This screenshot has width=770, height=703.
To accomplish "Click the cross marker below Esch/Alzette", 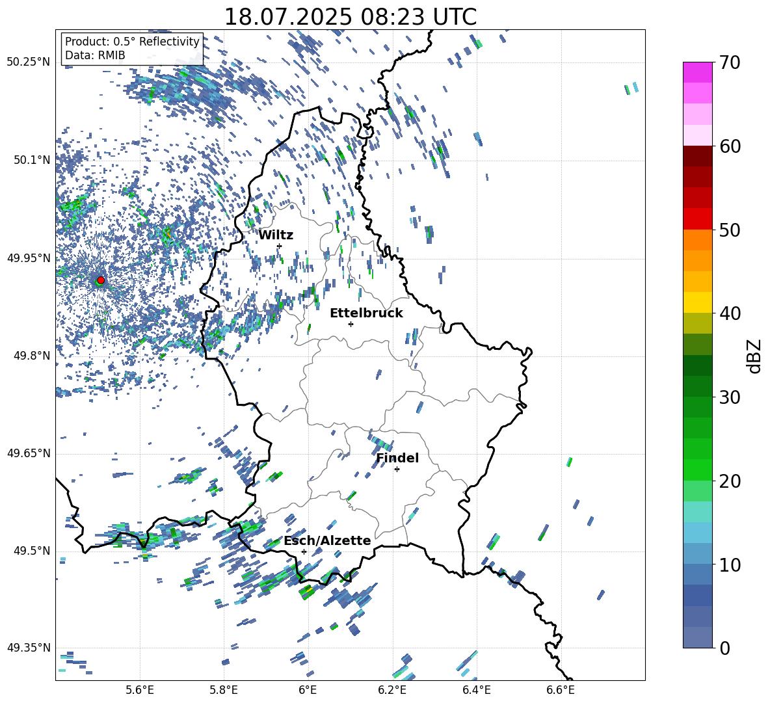I will coord(304,551).
